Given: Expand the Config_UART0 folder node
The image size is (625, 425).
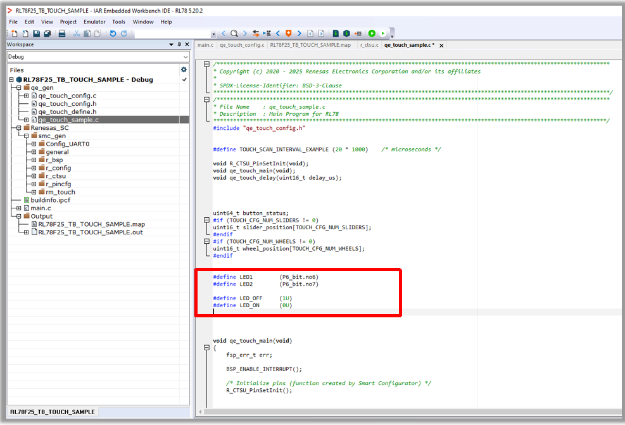Looking at the screenshot, I should coord(34,144).
